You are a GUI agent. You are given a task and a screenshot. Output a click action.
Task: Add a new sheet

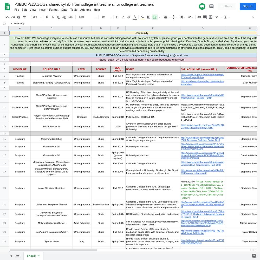(x=11, y=256)
